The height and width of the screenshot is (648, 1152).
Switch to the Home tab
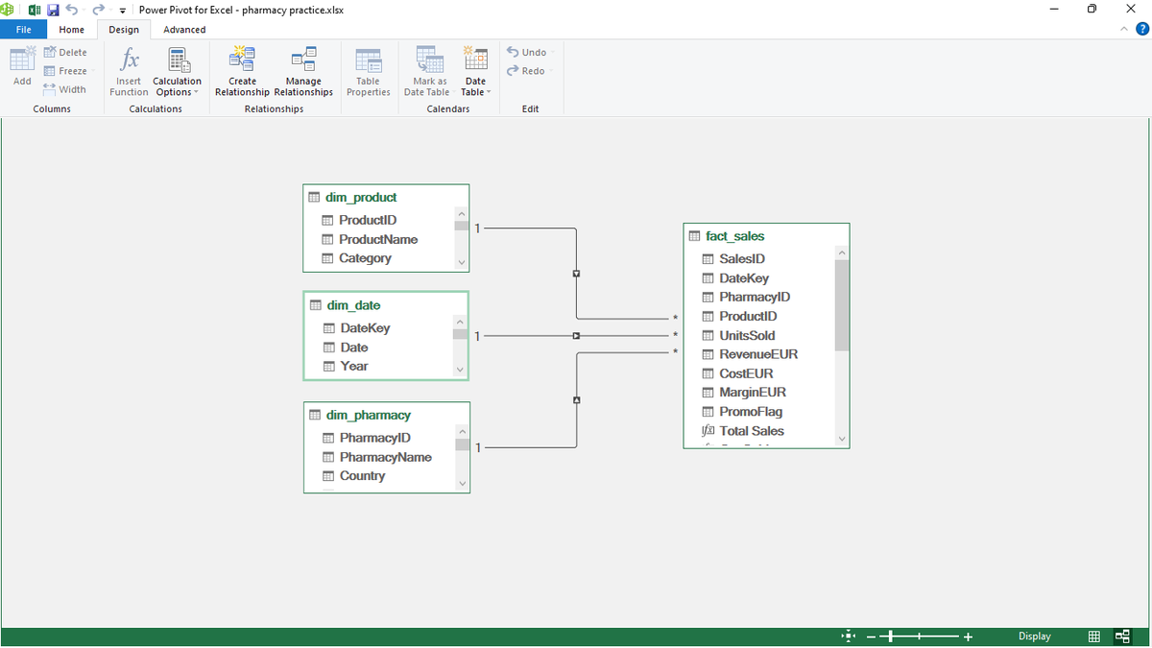(x=72, y=30)
